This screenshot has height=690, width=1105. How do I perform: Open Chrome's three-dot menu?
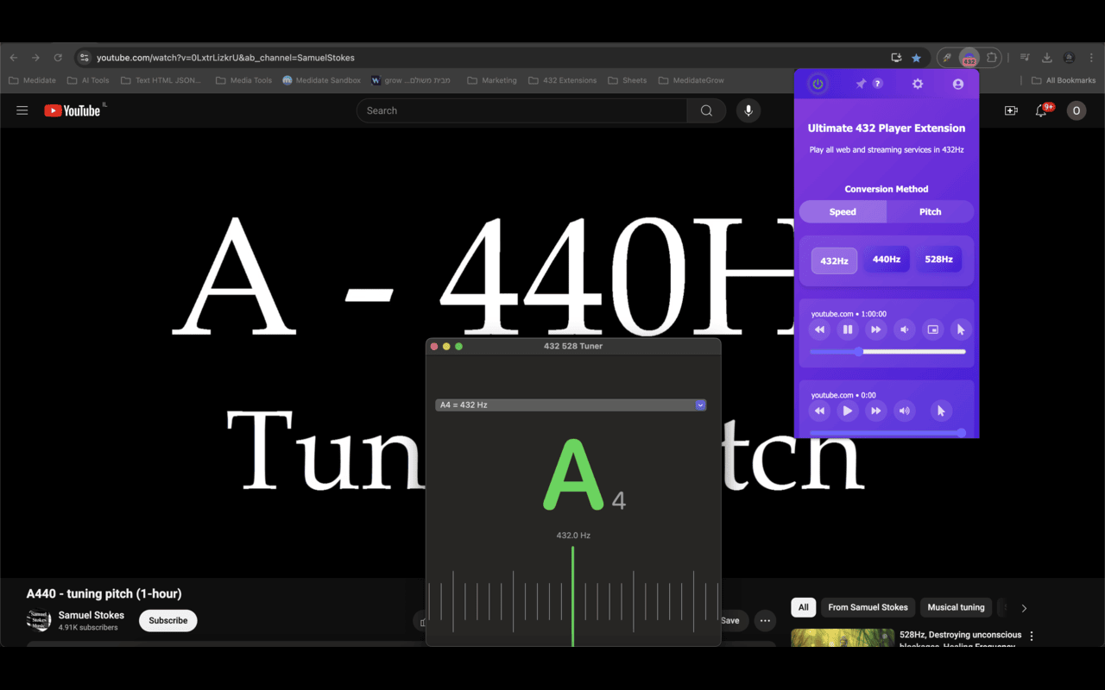point(1090,57)
